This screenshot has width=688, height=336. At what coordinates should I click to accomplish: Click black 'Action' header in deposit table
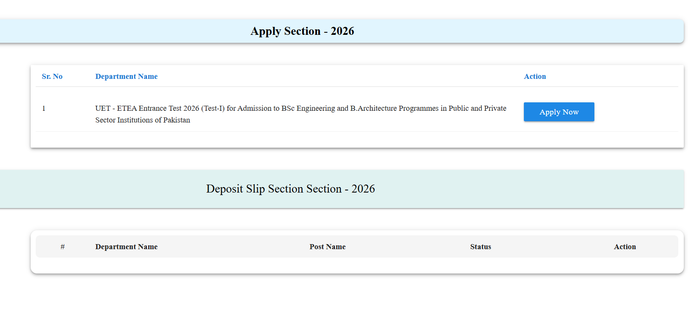[x=625, y=247]
